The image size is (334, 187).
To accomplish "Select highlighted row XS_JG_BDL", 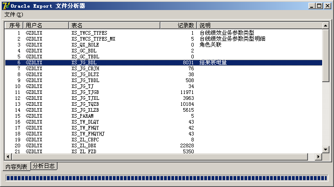I will (164, 63).
